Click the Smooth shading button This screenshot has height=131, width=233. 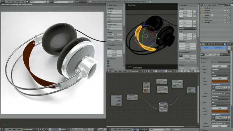pyautogui.click(x=111, y=35)
